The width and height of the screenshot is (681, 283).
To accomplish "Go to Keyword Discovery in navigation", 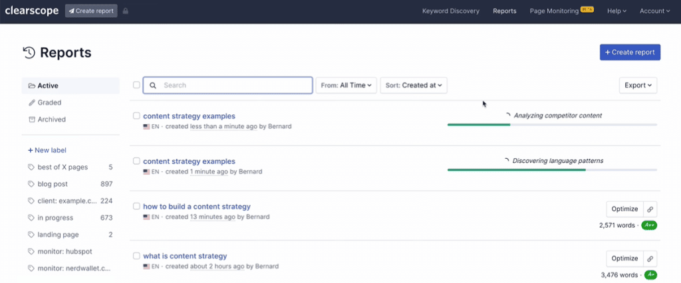I will [x=450, y=11].
